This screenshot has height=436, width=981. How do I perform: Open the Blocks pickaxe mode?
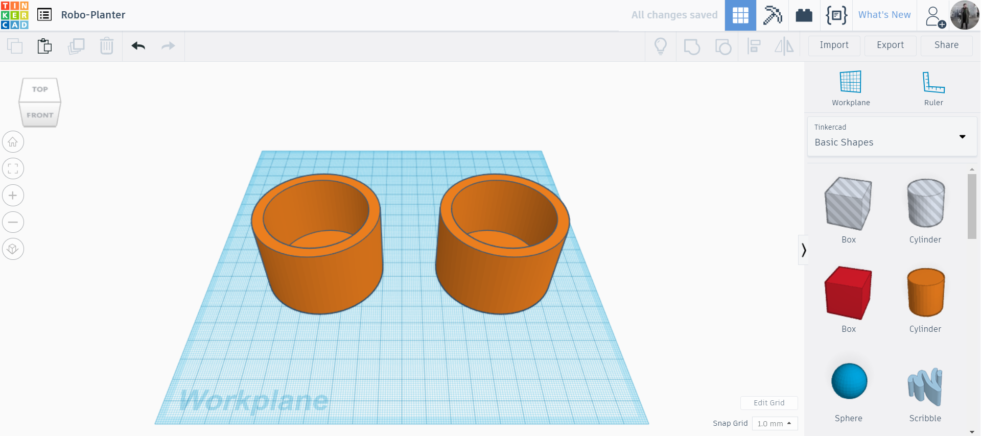tap(773, 15)
